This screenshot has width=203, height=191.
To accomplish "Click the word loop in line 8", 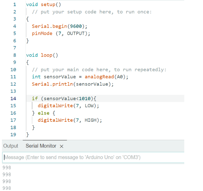I will (47, 55).
